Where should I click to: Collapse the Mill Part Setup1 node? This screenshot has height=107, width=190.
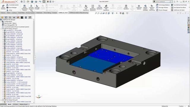point(1,29)
